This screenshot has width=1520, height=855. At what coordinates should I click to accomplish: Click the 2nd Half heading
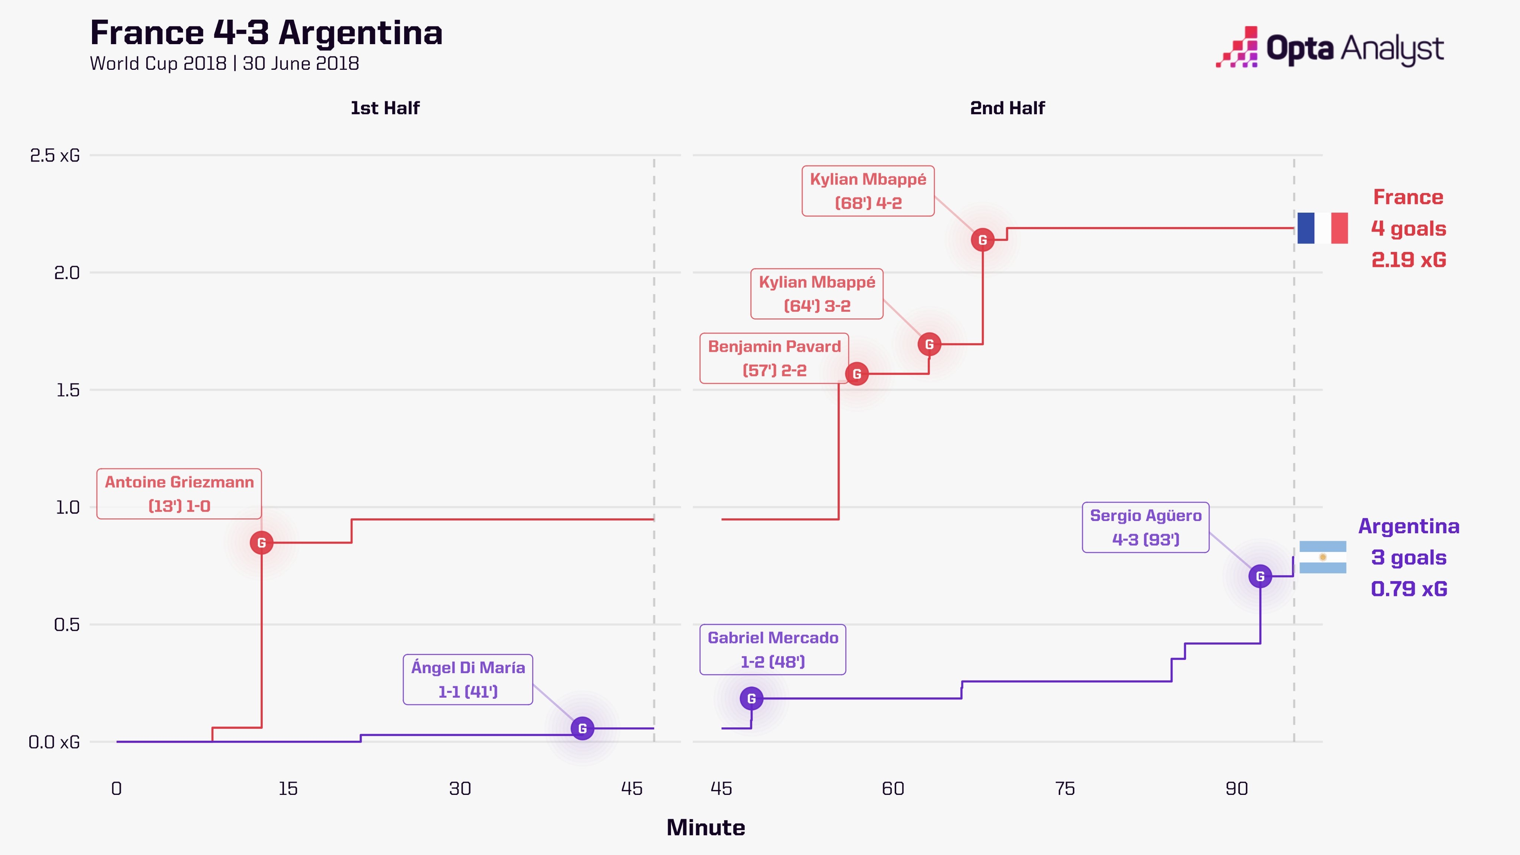point(1007,108)
